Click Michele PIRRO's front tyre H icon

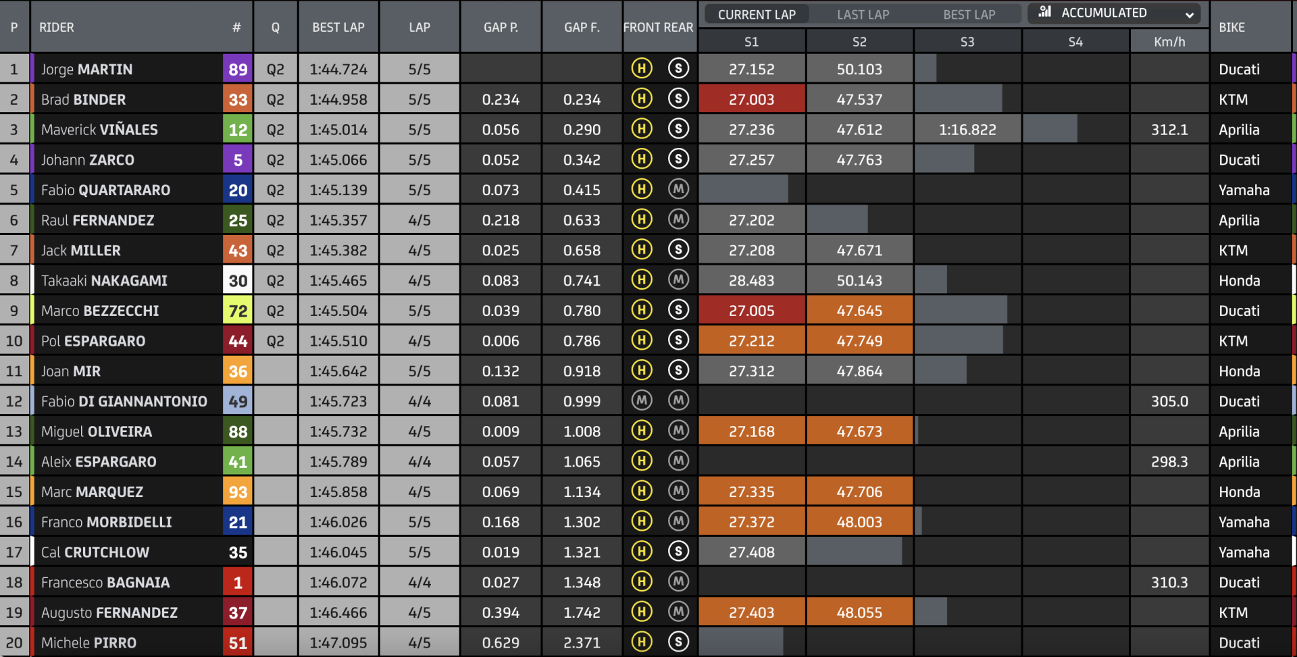click(x=642, y=641)
